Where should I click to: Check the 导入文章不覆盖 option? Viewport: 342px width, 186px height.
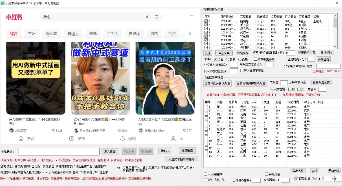pos(242,71)
